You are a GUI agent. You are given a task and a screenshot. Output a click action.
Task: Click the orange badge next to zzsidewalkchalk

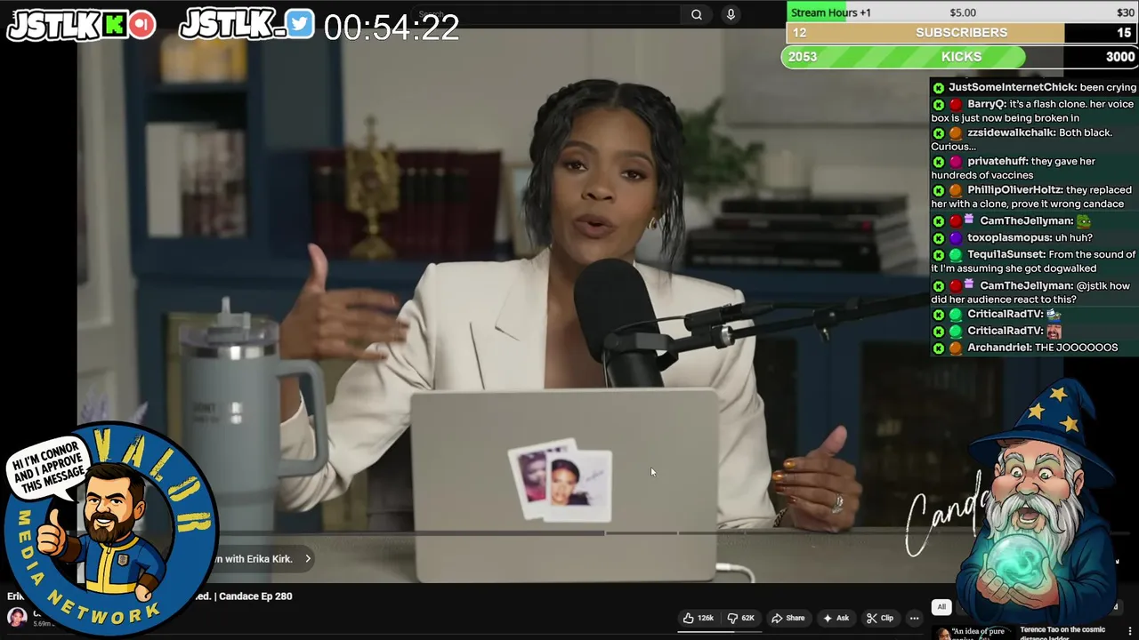tap(956, 133)
